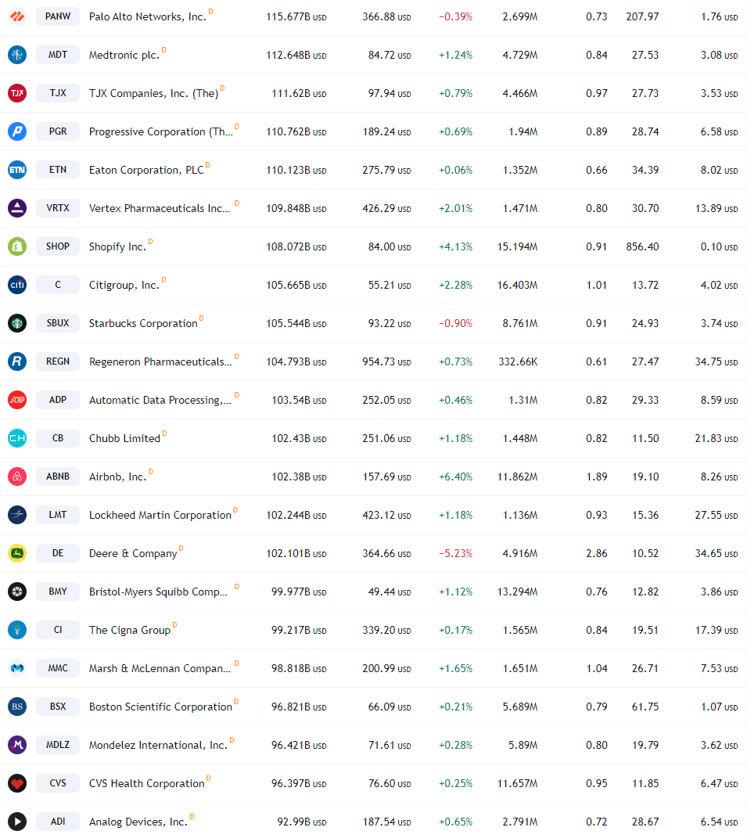The height and width of the screenshot is (838, 747).
Task: Click the volume value 15.194M
Action: (x=517, y=247)
